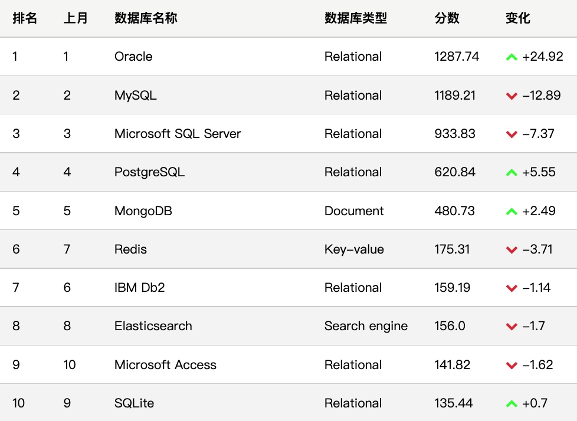577x421 pixels.
Task: Click last month rank 10 in Microsoft Access row
Action: [x=70, y=364]
